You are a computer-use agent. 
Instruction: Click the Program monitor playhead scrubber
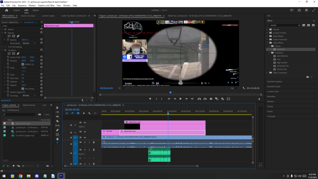(x=170, y=92)
